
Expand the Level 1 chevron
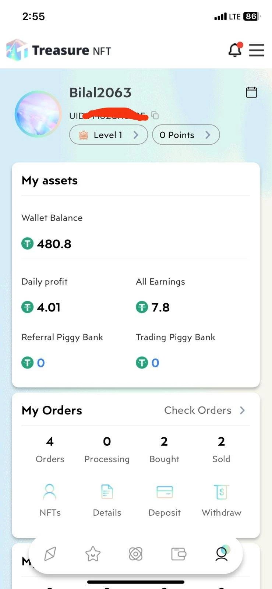click(136, 135)
